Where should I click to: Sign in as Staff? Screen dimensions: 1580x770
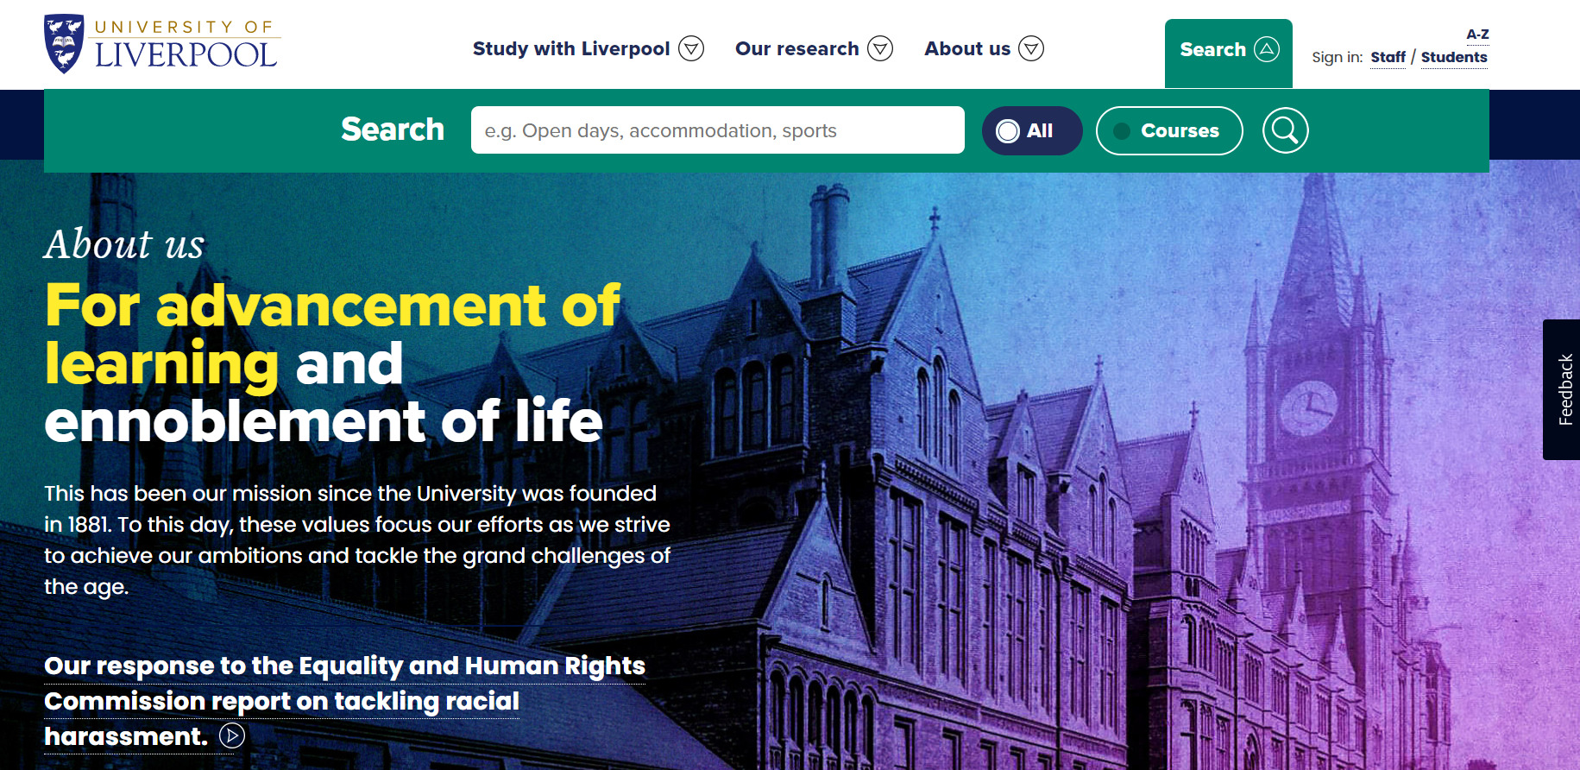click(1388, 57)
